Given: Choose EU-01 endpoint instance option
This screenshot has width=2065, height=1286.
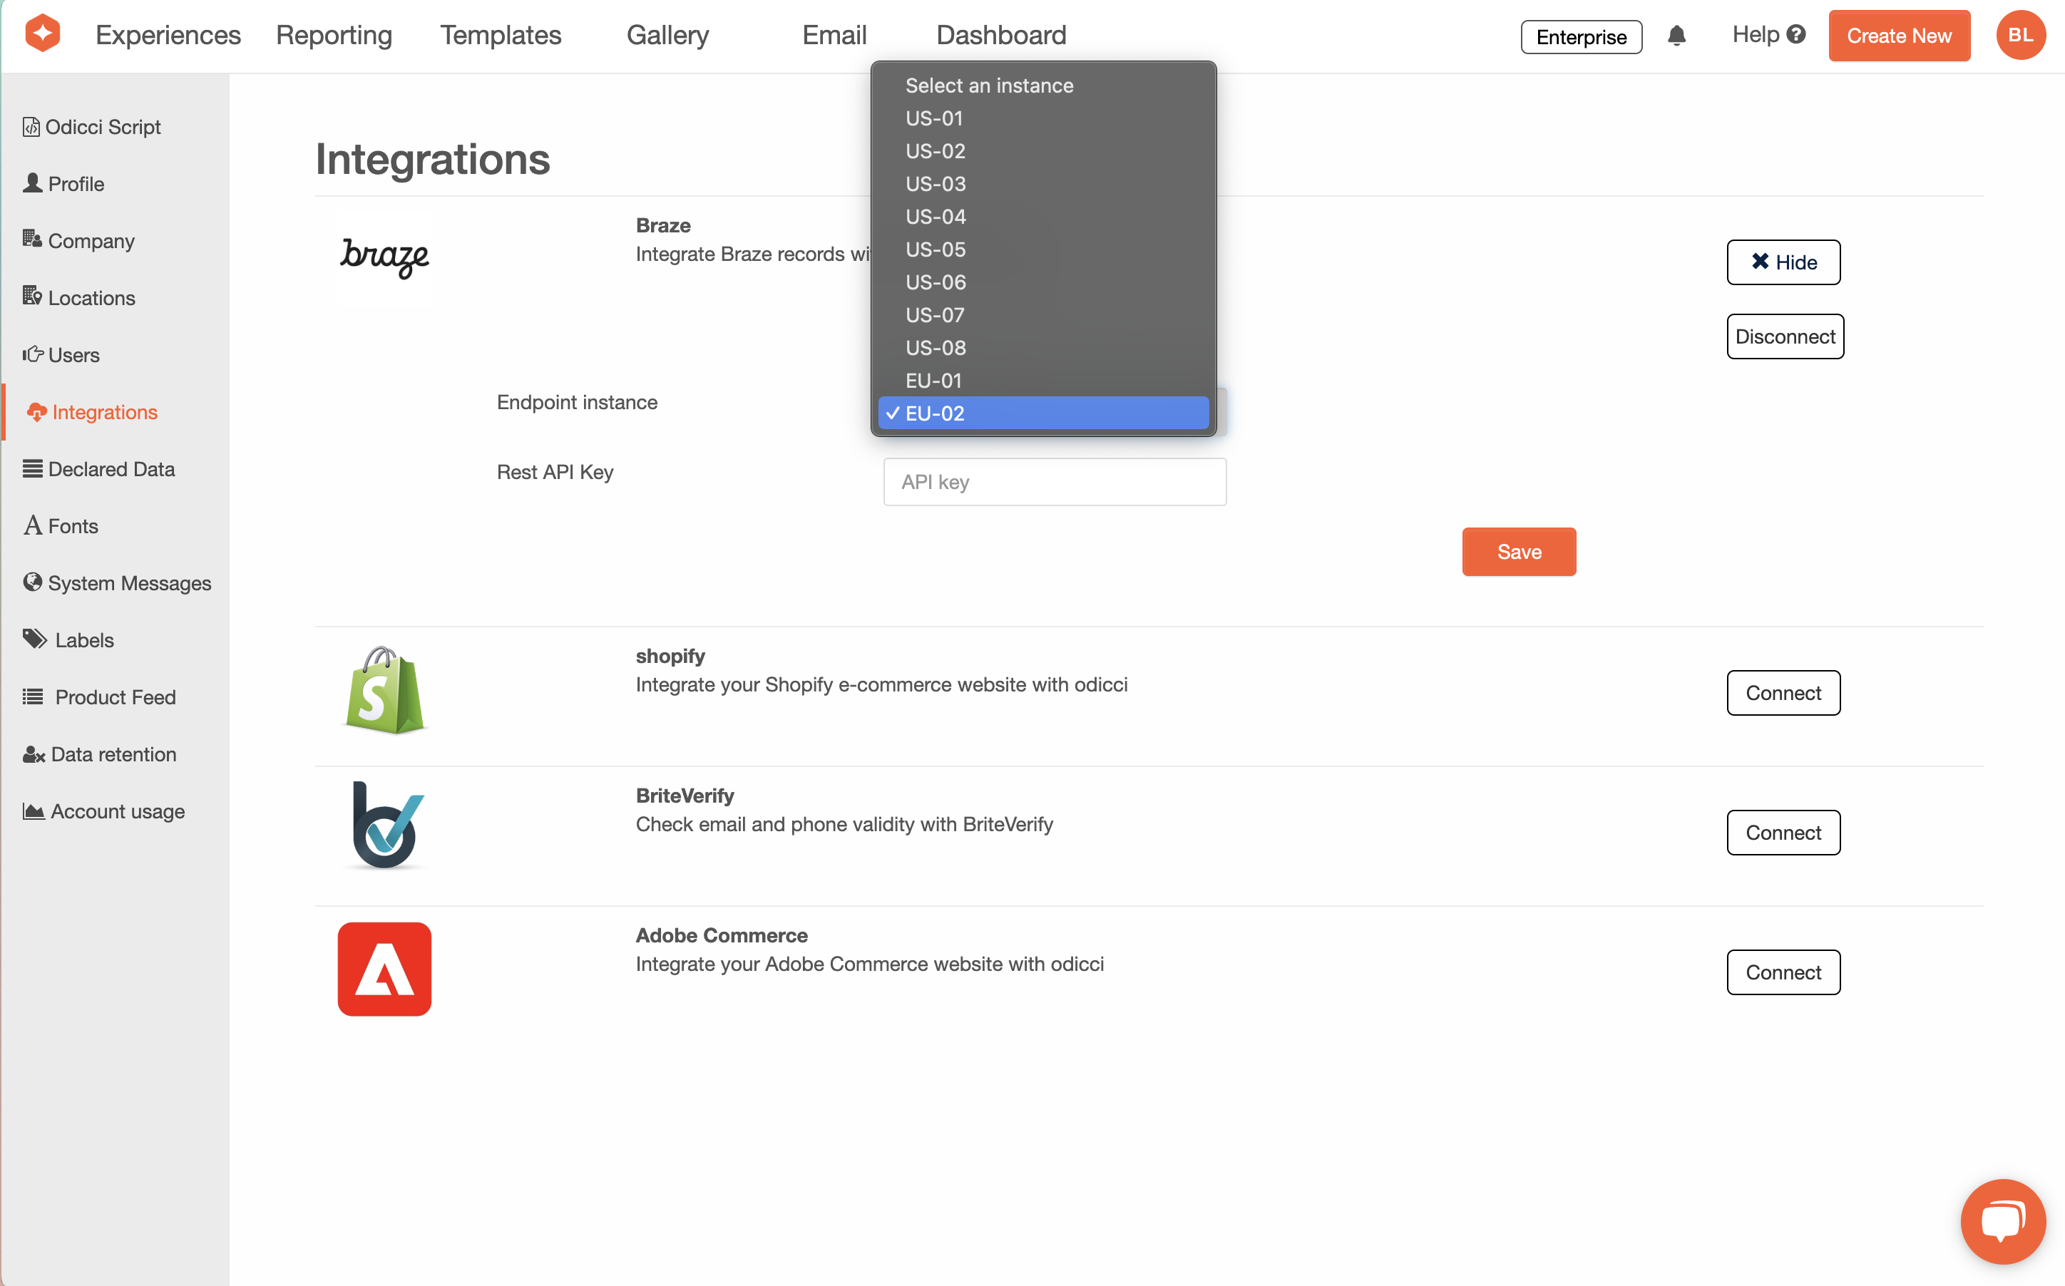Looking at the screenshot, I should [933, 380].
